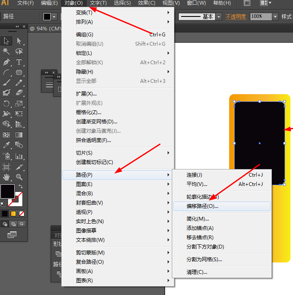Enable Draw Normal mode
The width and height of the screenshot is (293, 295).
pos(5,224)
